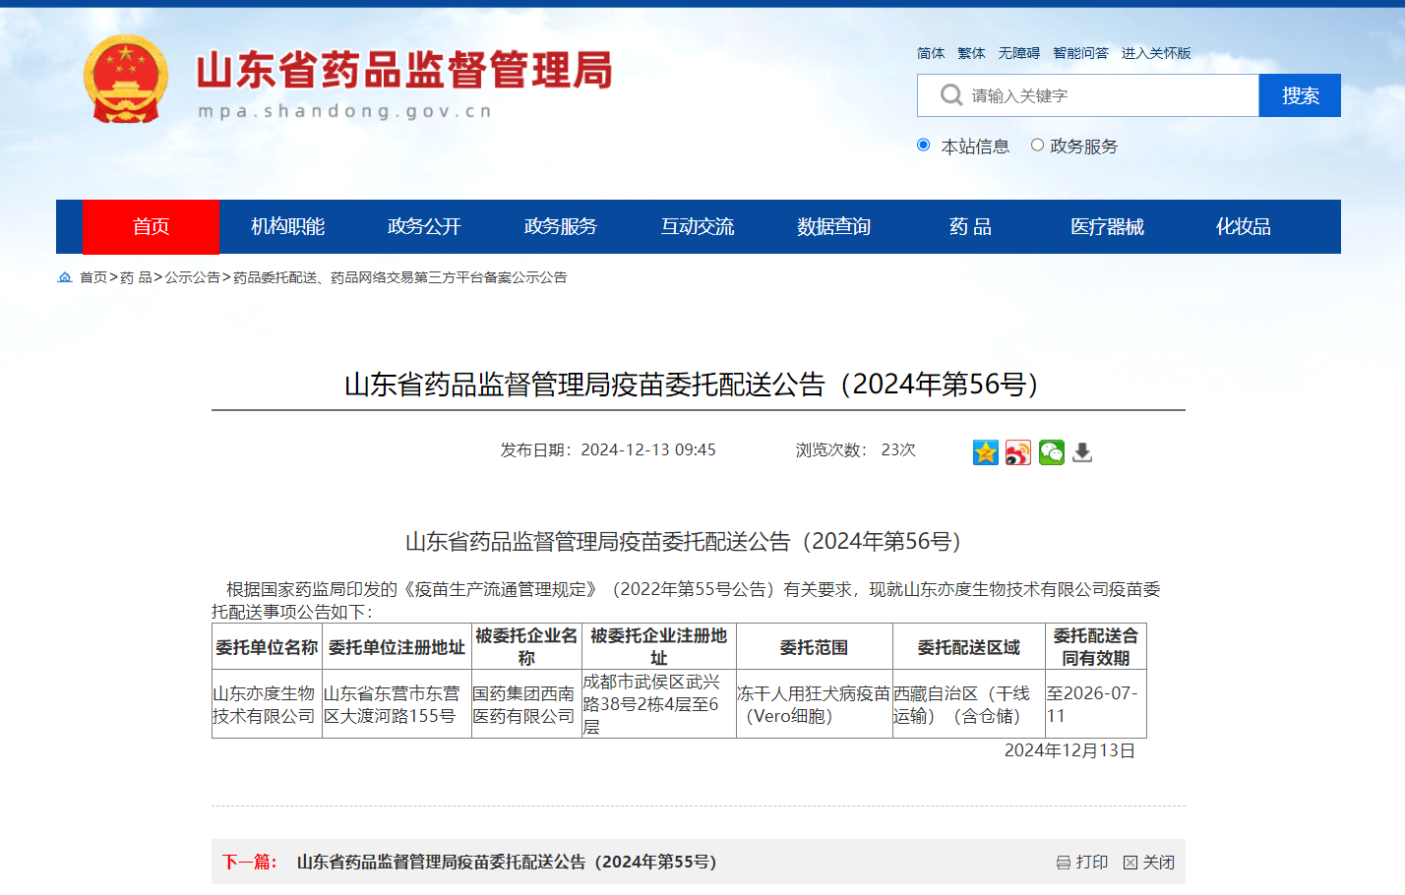1405x895 pixels.
Task: Share article via Weibo icon
Action: (1018, 452)
